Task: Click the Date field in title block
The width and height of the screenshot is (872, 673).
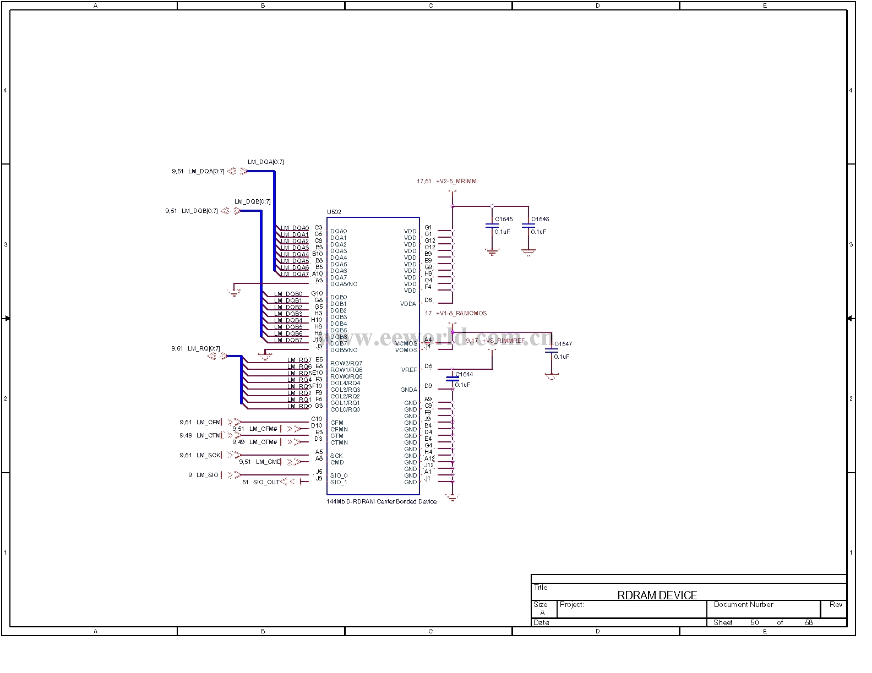Action: tap(541, 622)
